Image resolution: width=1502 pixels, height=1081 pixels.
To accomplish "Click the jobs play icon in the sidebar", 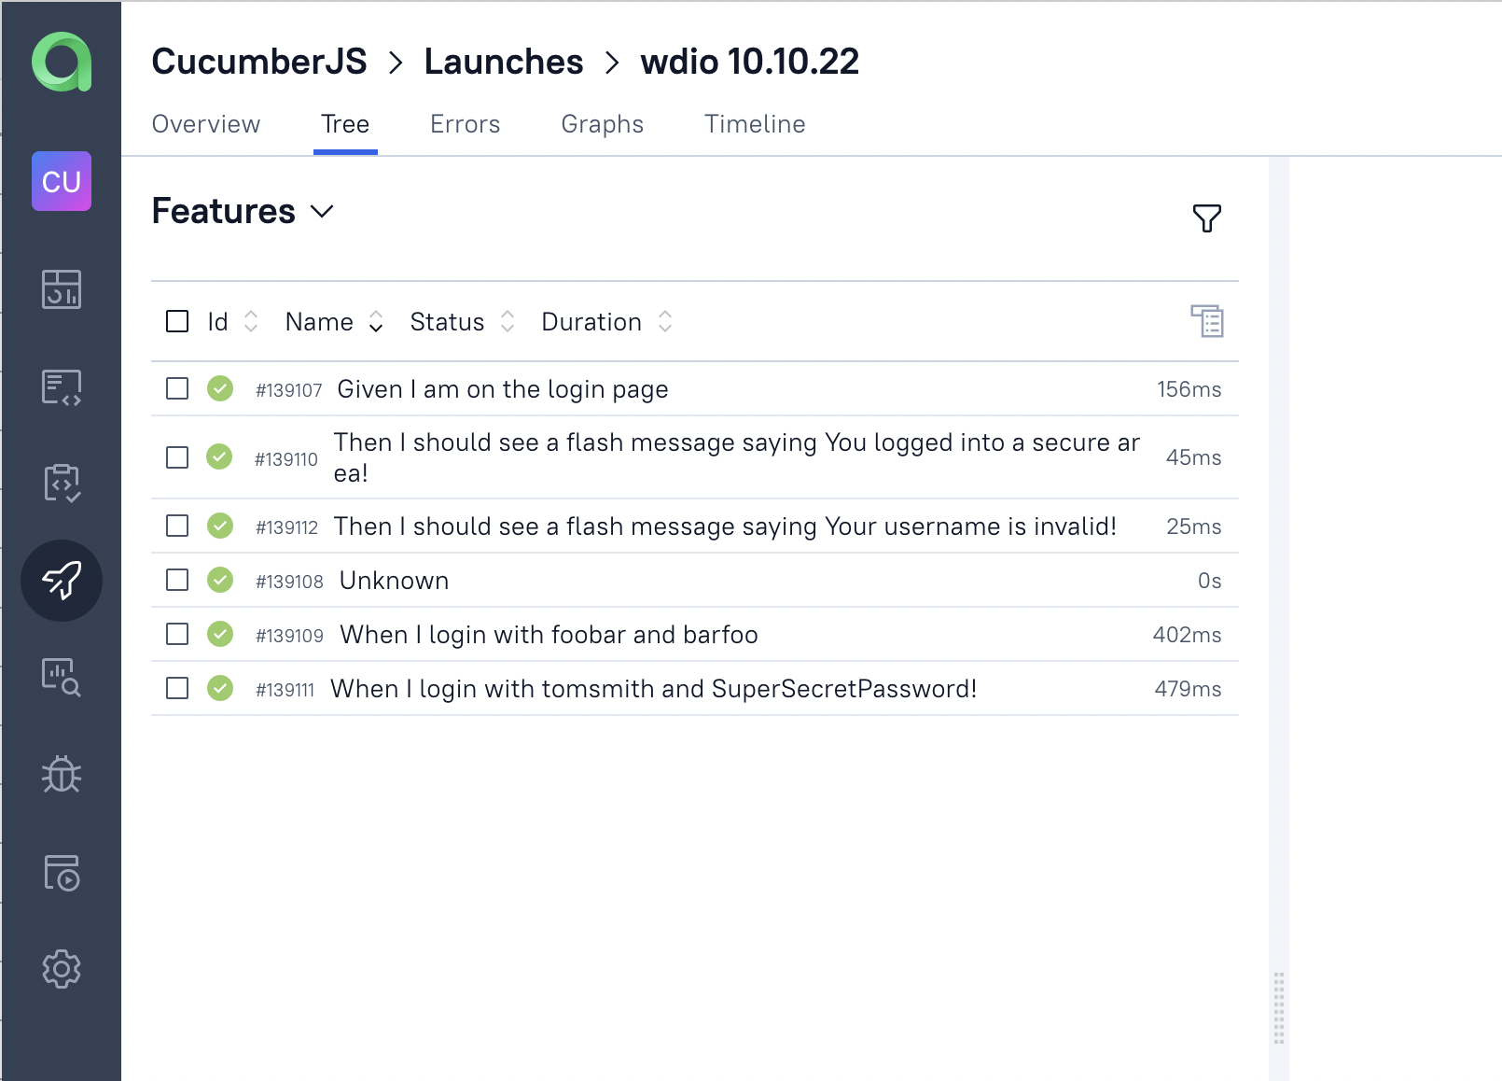I will coord(62,874).
